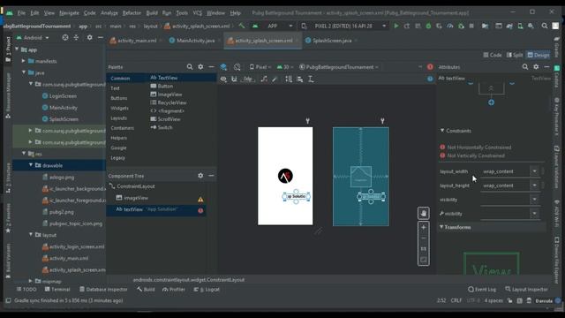Switch editor to Design view
The image size is (565, 318).
coord(539,55)
